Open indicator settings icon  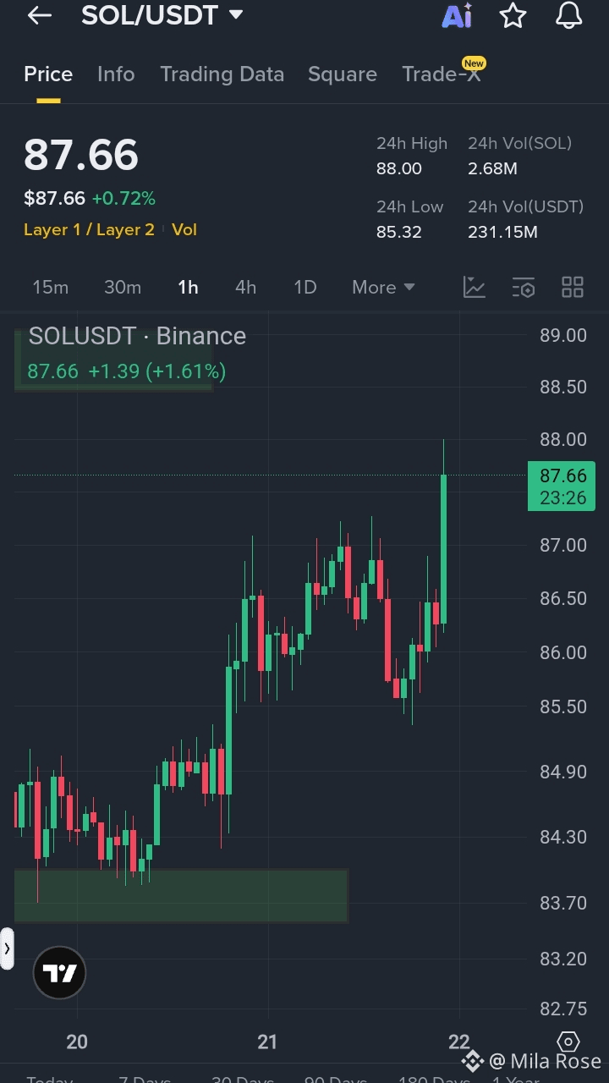coord(524,288)
